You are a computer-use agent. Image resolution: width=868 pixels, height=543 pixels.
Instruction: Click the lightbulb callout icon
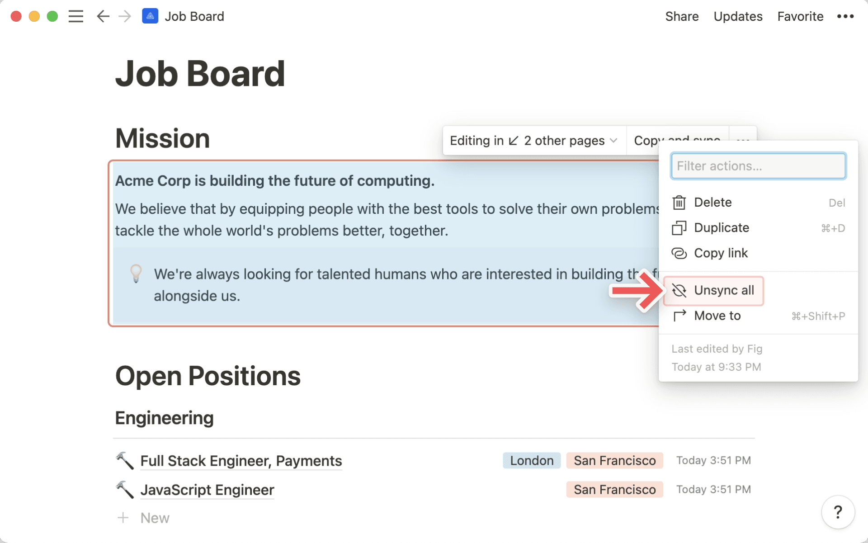click(136, 274)
